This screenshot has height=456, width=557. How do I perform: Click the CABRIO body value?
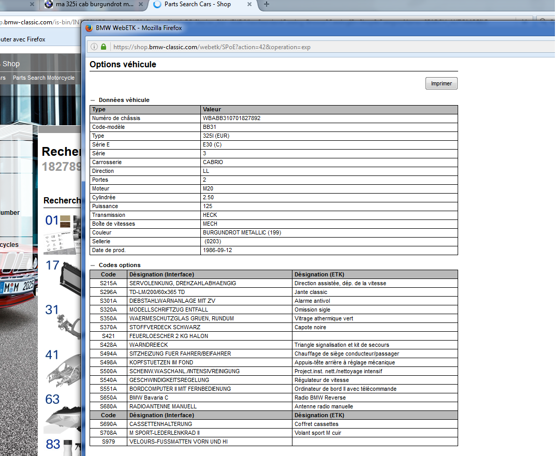[x=213, y=163]
